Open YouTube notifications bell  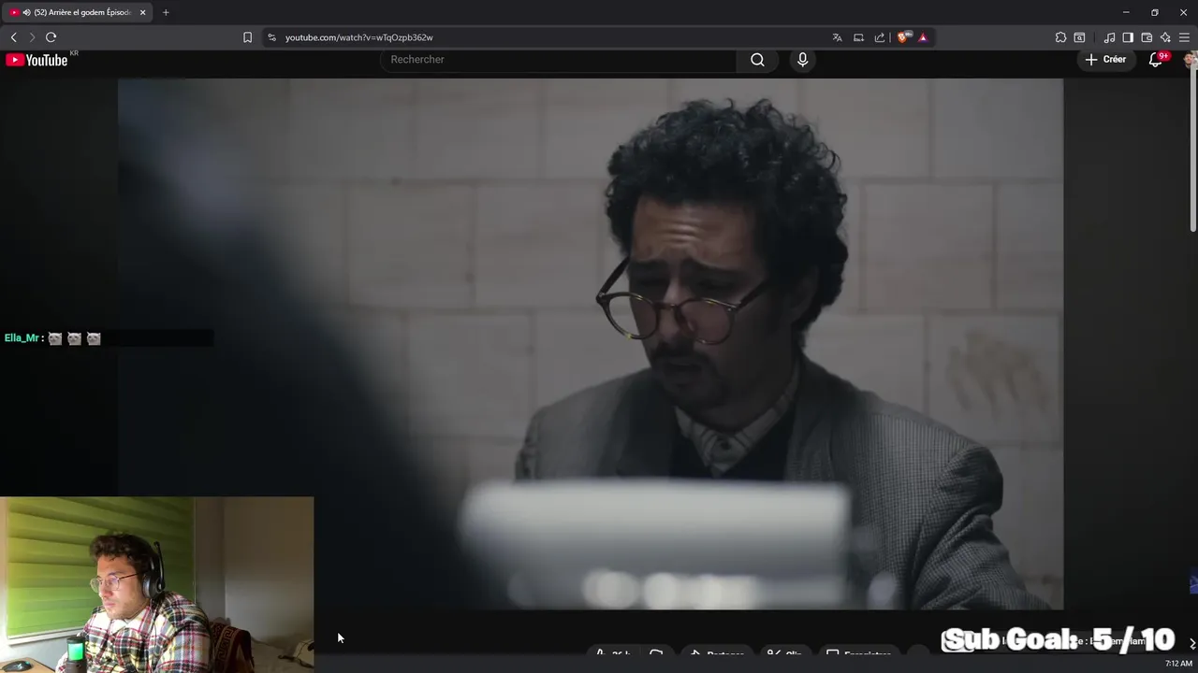[1156, 60]
